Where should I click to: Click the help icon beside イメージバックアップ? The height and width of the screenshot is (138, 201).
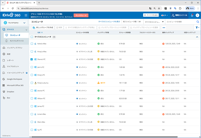[27, 73]
